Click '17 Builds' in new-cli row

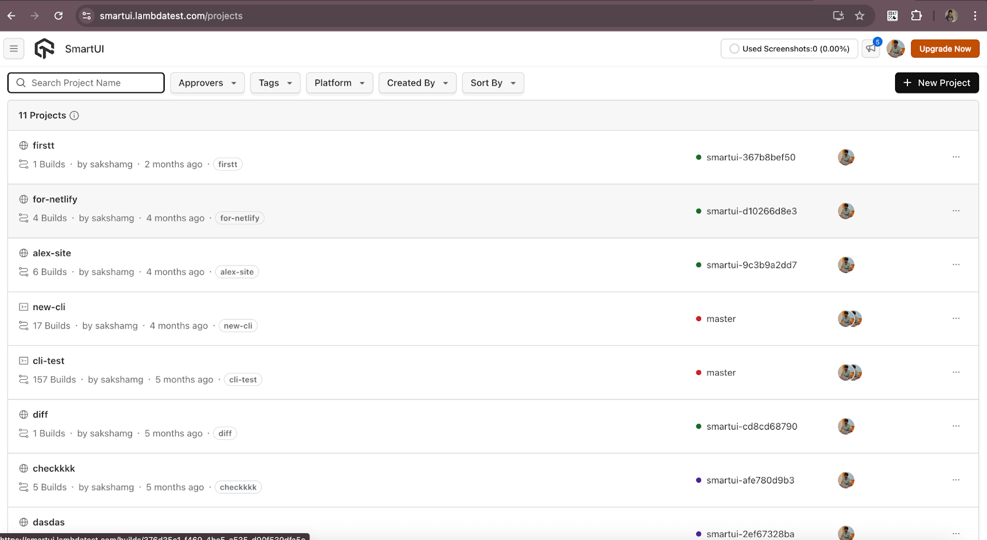tap(52, 326)
